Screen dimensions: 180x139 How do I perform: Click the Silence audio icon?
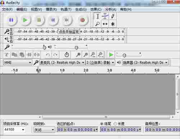37,55
